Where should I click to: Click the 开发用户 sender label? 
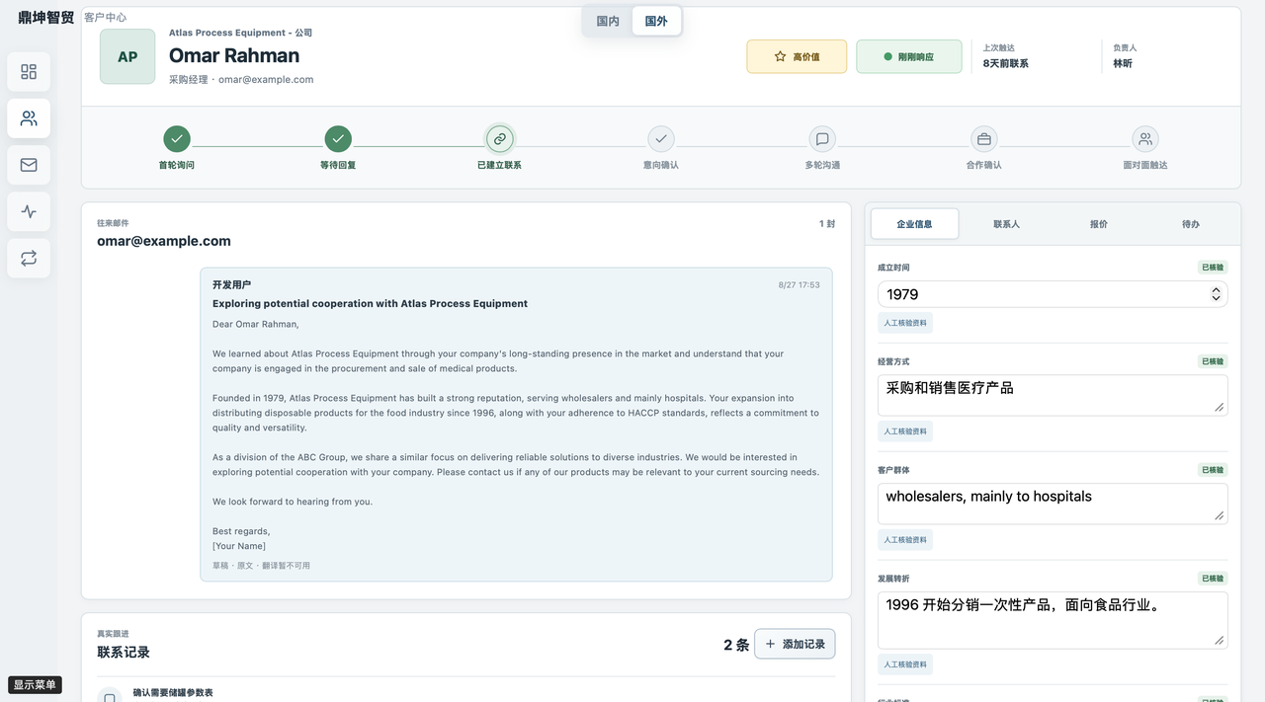pos(231,285)
